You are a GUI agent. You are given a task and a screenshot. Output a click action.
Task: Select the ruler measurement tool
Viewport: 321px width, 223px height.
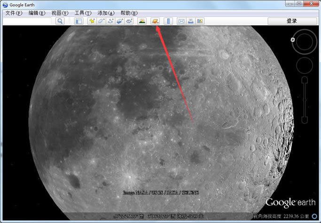click(x=169, y=21)
